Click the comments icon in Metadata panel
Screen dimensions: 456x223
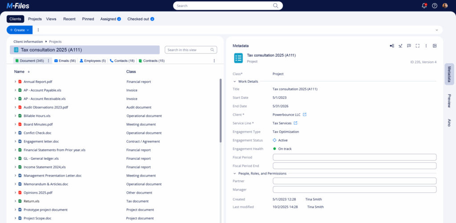[x=409, y=46]
